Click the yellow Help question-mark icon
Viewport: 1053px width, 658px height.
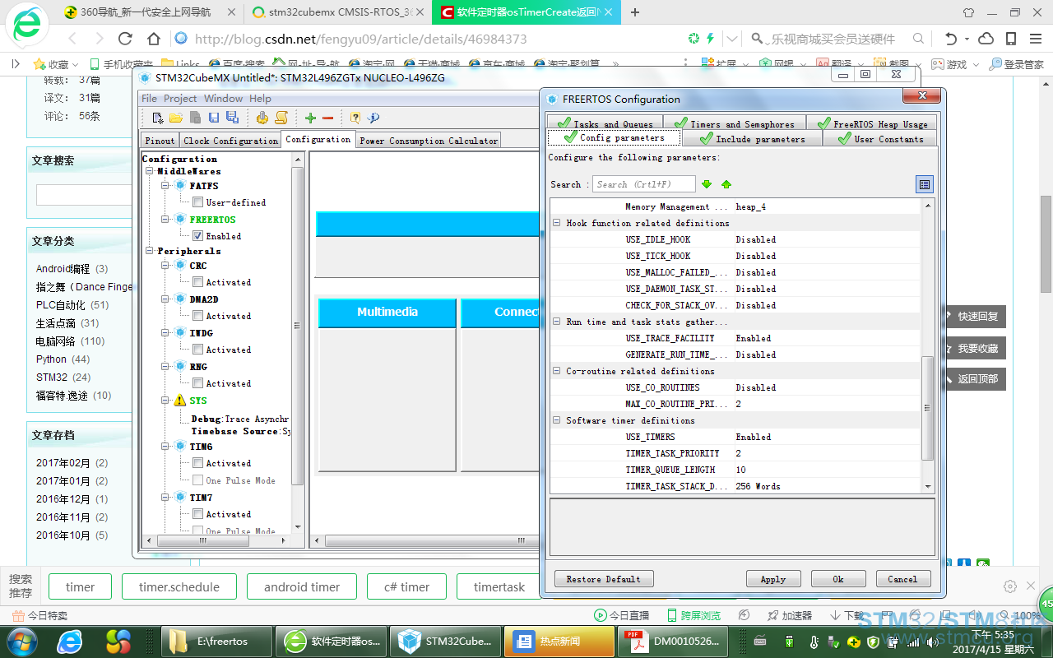[355, 118]
